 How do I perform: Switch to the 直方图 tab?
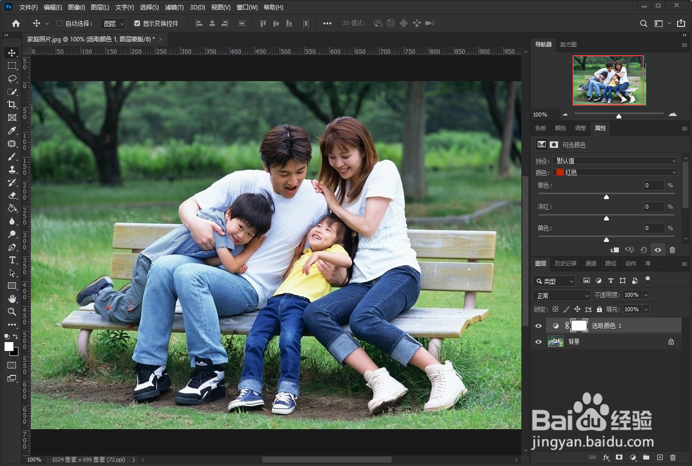click(568, 44)
